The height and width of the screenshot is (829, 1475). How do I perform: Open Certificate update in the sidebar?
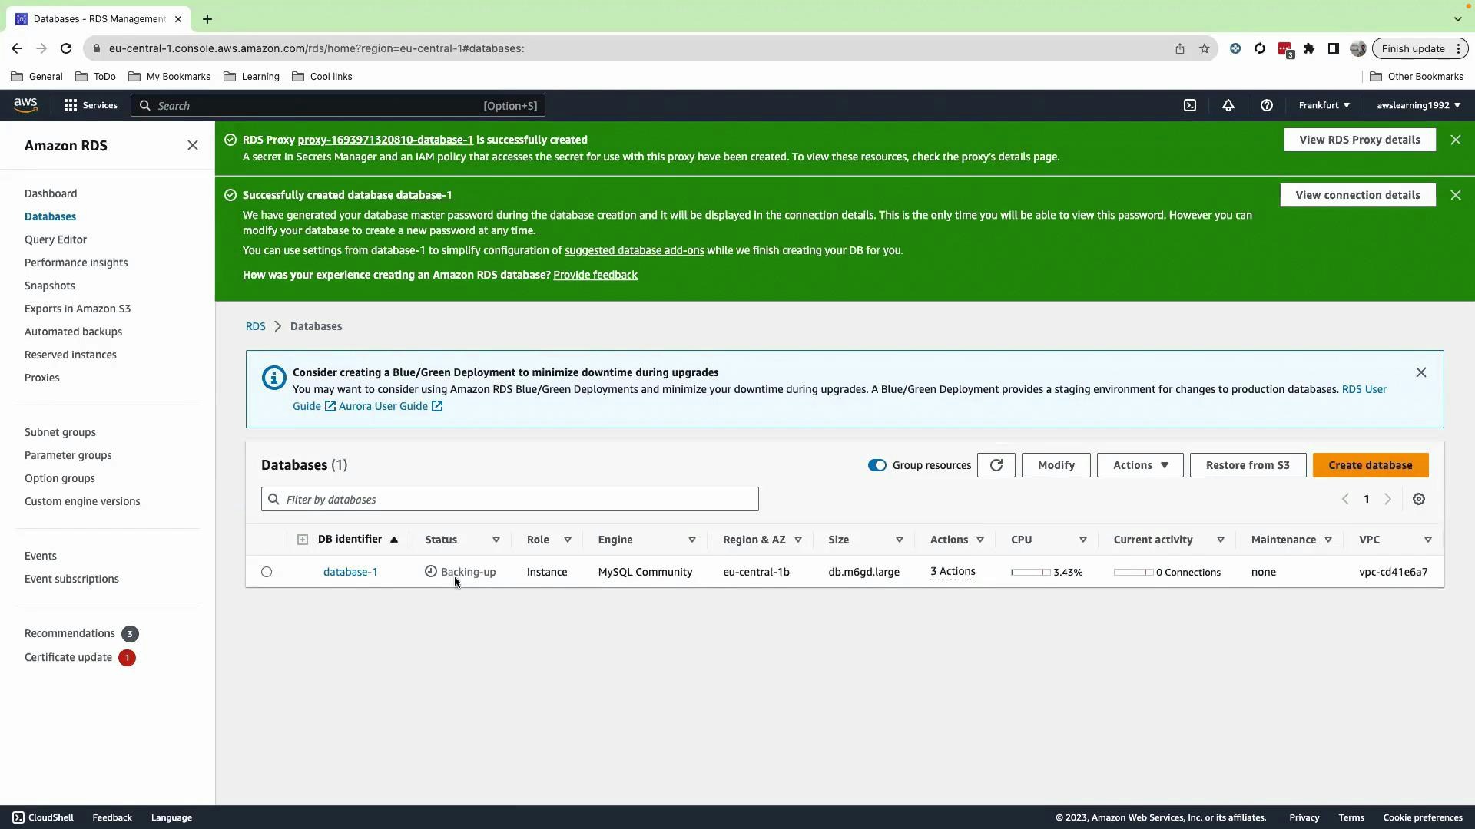pos(80,658)
